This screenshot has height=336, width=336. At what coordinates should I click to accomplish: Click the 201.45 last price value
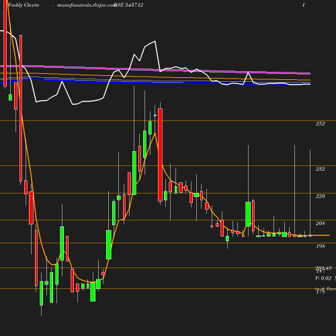(x=323, y=268)
